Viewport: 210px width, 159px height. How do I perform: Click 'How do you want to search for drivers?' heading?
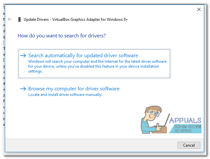point(62,36)
